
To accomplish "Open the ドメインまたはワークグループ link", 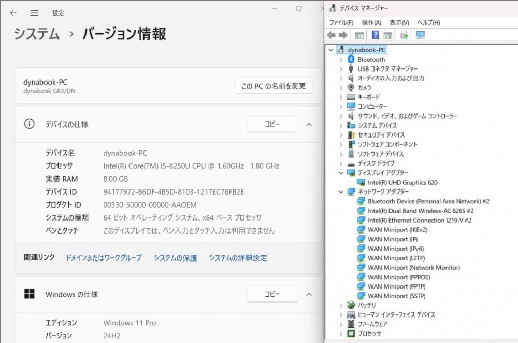I will pyautogui.click(x=104, y=258).
